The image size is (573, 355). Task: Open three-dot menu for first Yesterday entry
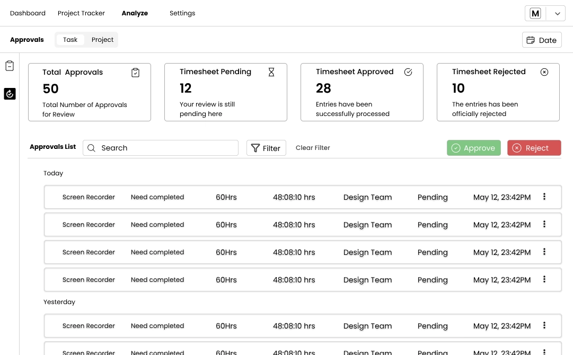(544, 325)
